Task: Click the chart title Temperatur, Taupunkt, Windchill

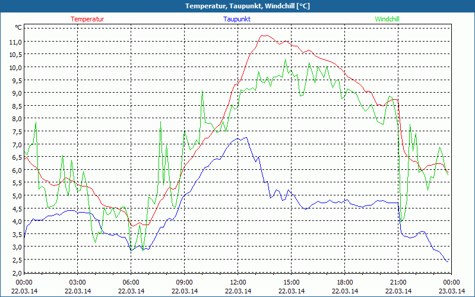Action: pos(248,6)
